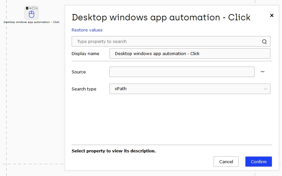Click the blue mouse icon on the canvas step
The height and width of the screenshot is (176, 282).
32,14
